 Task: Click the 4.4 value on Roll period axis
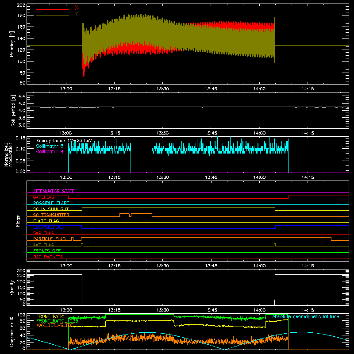(22, 96)
